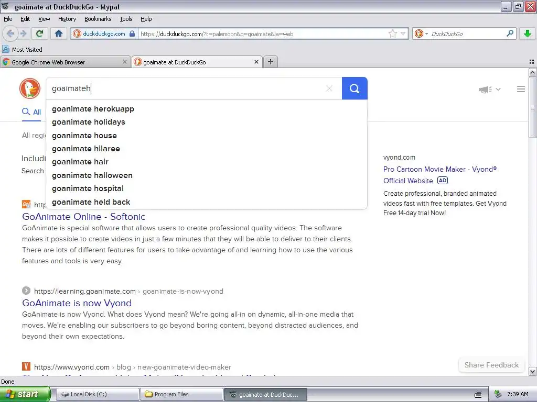537x402 pixels.
Task: Click the toolbar search magnifier icon
Action: (510, 33)
